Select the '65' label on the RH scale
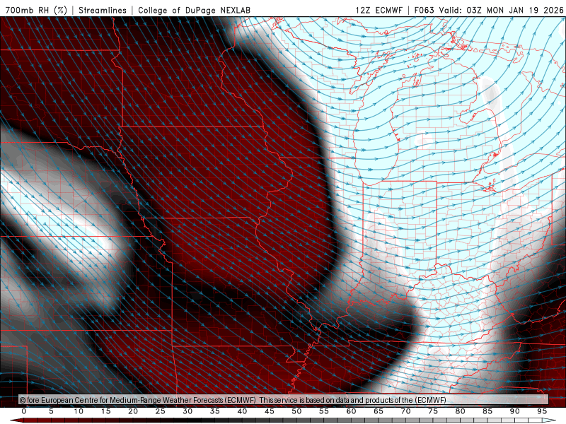The height and width of the screenshot is (424, 566). click(x=379, y=411)
